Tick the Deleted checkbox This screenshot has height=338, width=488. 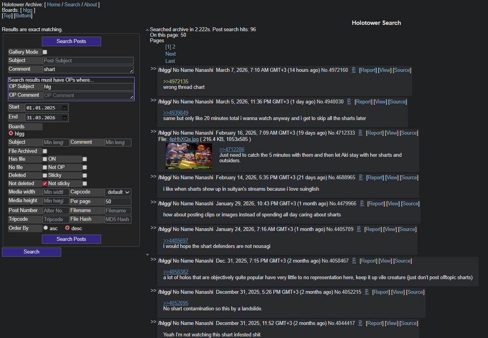coord(45,175)
